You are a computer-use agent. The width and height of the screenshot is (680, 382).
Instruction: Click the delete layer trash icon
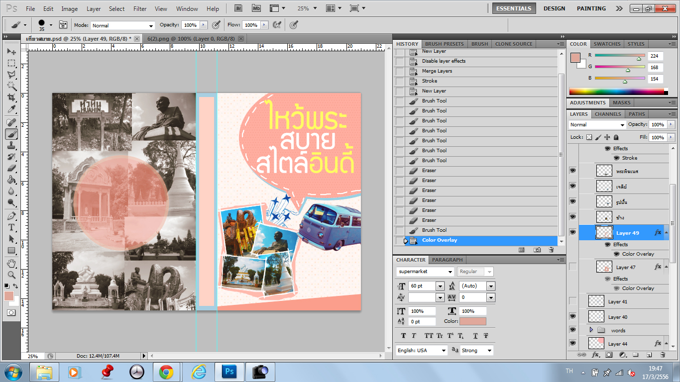(x=663, y=355)
